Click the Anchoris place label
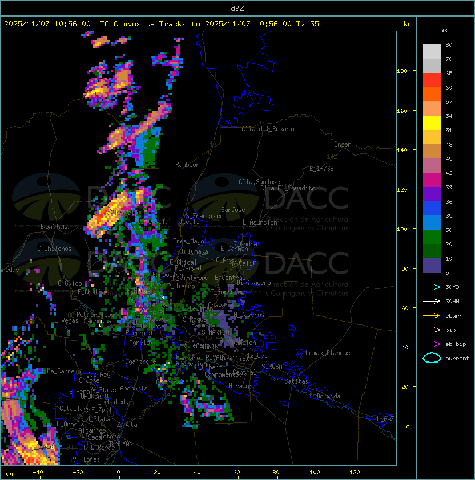The height and width of the screenshot is (480, 475). click(134, 388)
